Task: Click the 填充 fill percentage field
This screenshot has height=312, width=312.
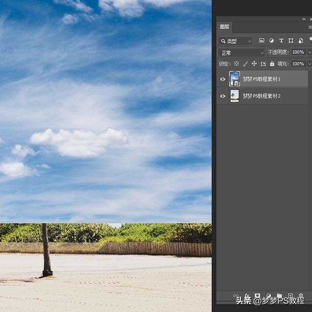Action: pyautogui.click(x=297, y=64)
